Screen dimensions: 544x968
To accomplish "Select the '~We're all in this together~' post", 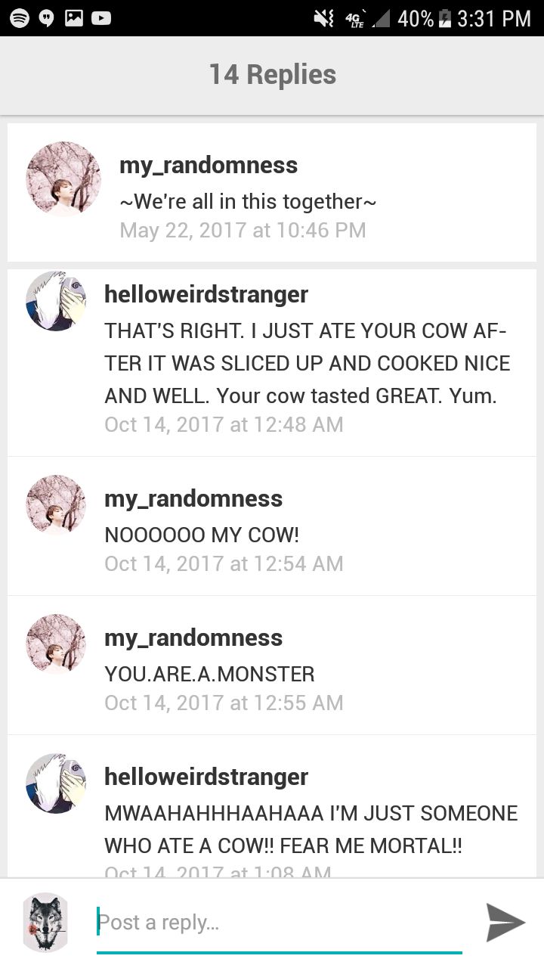I will (x=272, y=192).
